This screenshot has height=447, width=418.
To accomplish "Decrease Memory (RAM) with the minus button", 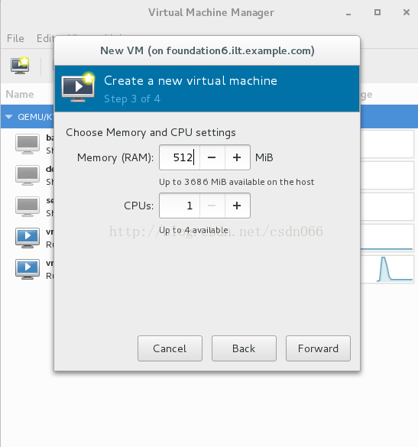I will (x=212, y=157).
